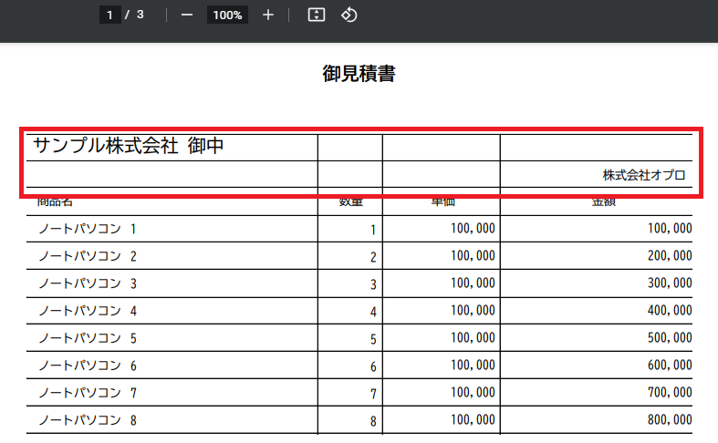Select the current page number field
The width and height of the screenshot is (718, 443).
109,15
